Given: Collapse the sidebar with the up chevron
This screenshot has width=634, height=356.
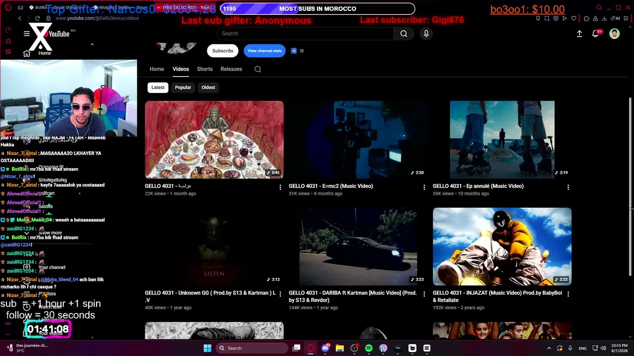Looking at the screenshot, I should 92,44.
